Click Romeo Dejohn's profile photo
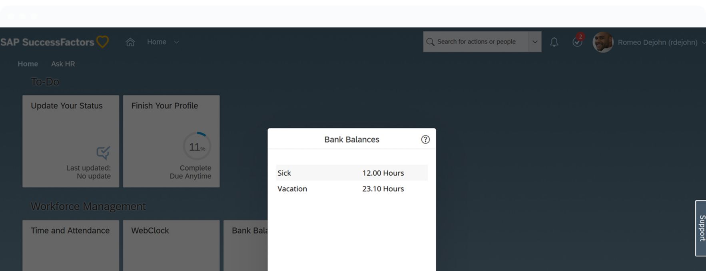This screenshot has width=706, height=271. point(603,42)
